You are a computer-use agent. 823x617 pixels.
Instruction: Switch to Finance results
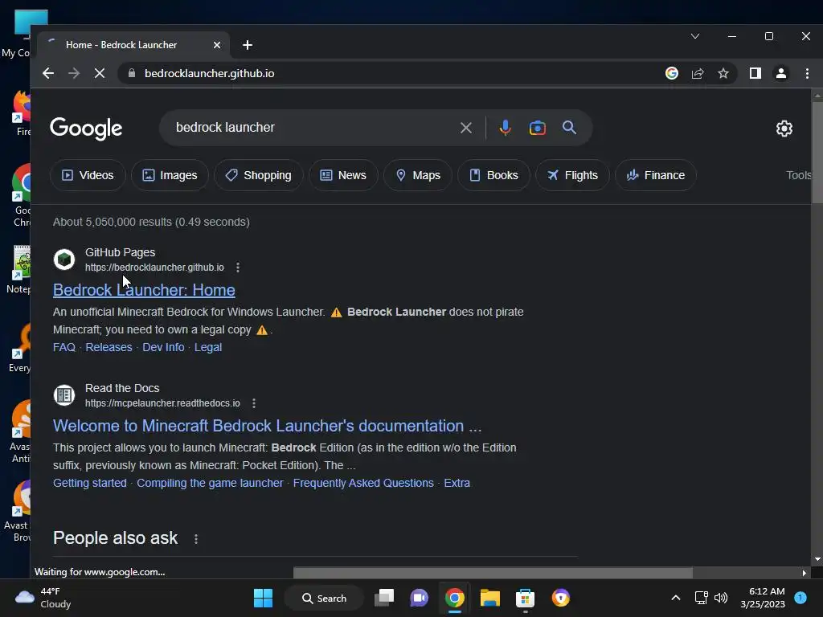point(656,175)
